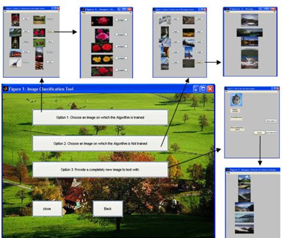283x238 pixels.
Task: Select the yellow roses thumbnail in flower results
Action: (102, 59)
